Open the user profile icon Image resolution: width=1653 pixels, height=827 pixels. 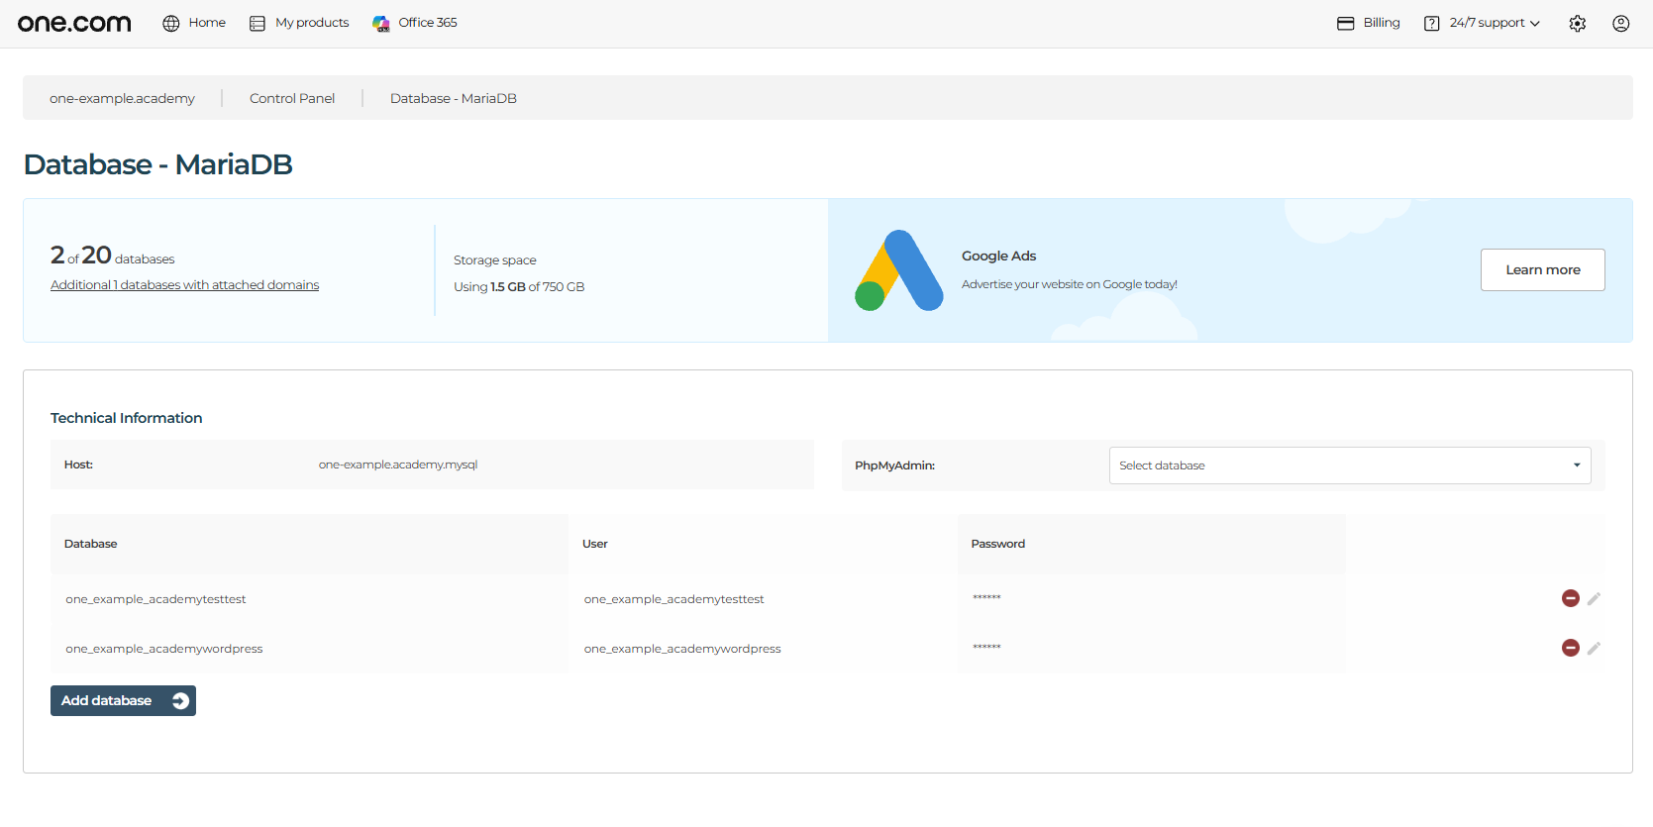[1621, 24]
